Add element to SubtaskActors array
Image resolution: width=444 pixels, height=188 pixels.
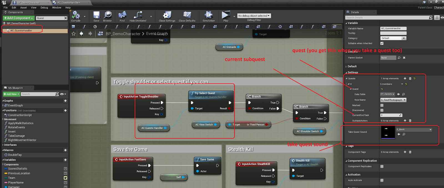(405, 121)
